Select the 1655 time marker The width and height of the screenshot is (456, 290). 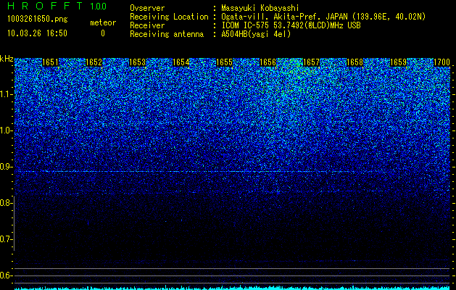click(224, 62)
